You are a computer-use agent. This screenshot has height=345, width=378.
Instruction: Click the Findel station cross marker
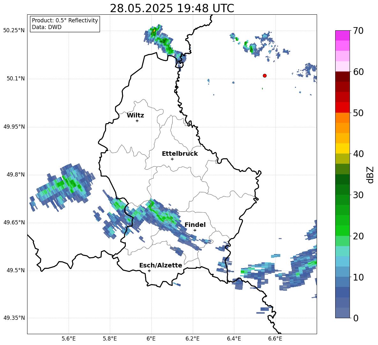point(195,230)
